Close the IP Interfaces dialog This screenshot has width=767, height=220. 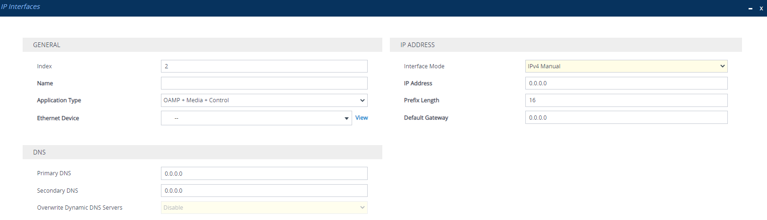(x=761, y=8)
